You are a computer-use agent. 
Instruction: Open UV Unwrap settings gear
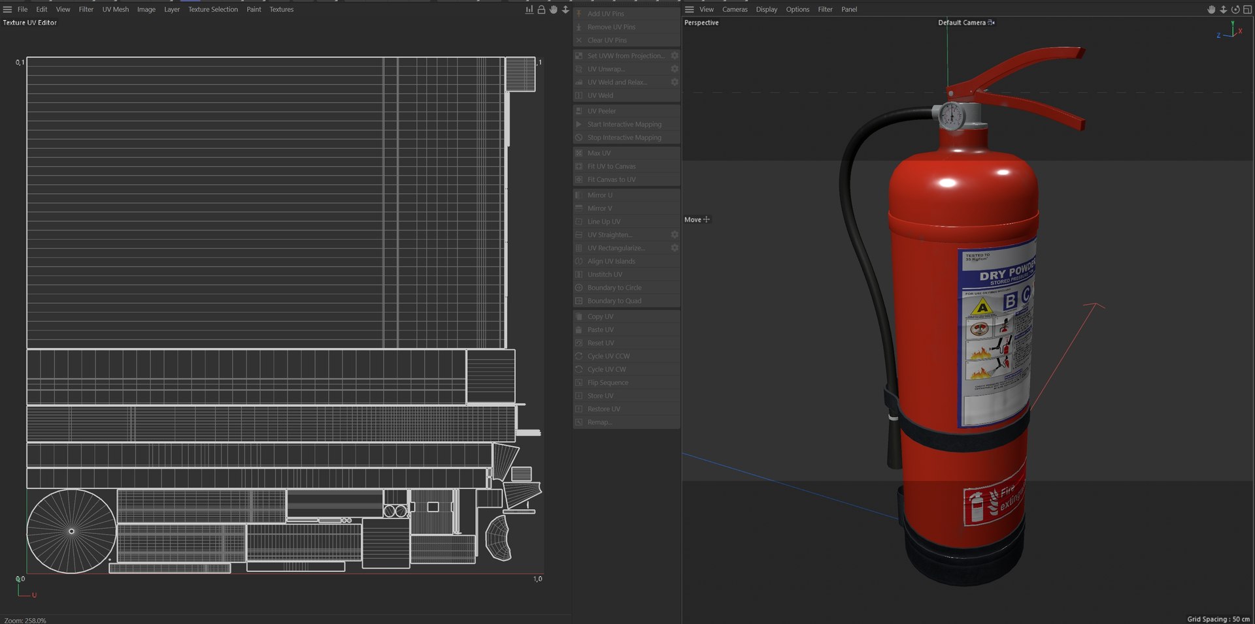(675, 69)
